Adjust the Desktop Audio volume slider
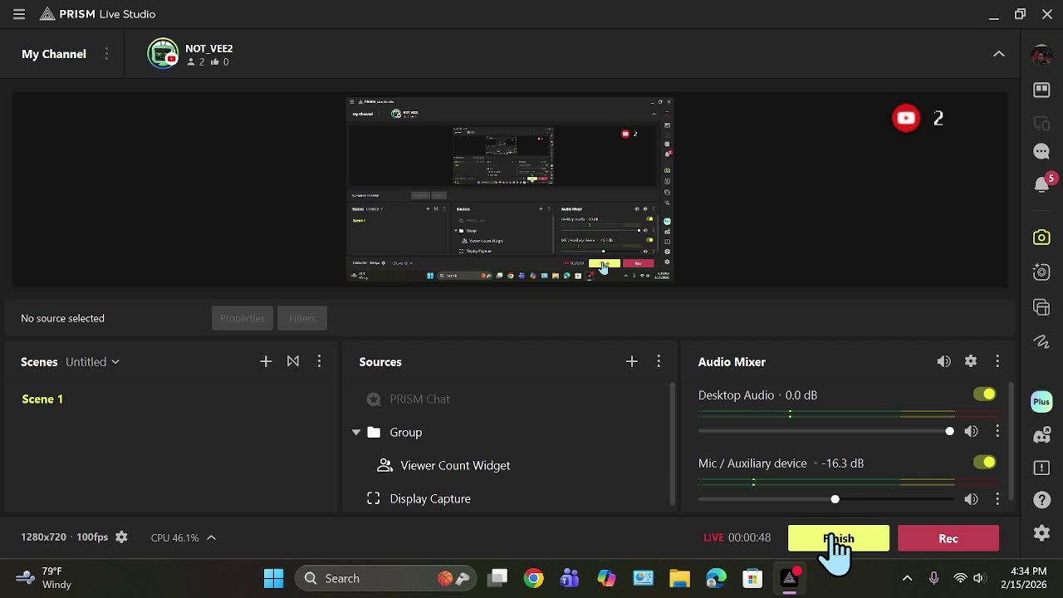Image resolution: width=1063 pixels, height=598 pixels. coord(827,431)
